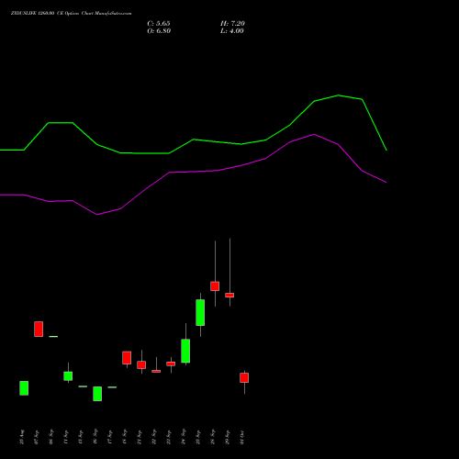Click the red candle above 01 Oct
459x459 pixels.
tap(244, 377)
